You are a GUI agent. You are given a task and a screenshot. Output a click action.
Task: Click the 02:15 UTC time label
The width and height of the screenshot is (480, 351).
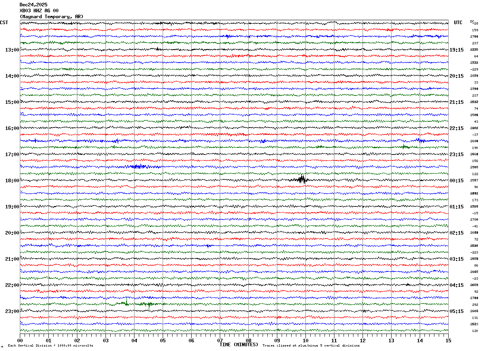click(x=457, y=233)
